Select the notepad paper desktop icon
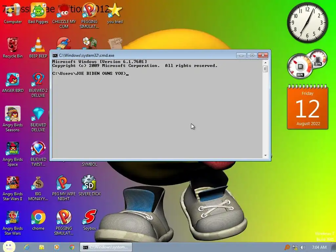336x252 pixels. [115, 43]
